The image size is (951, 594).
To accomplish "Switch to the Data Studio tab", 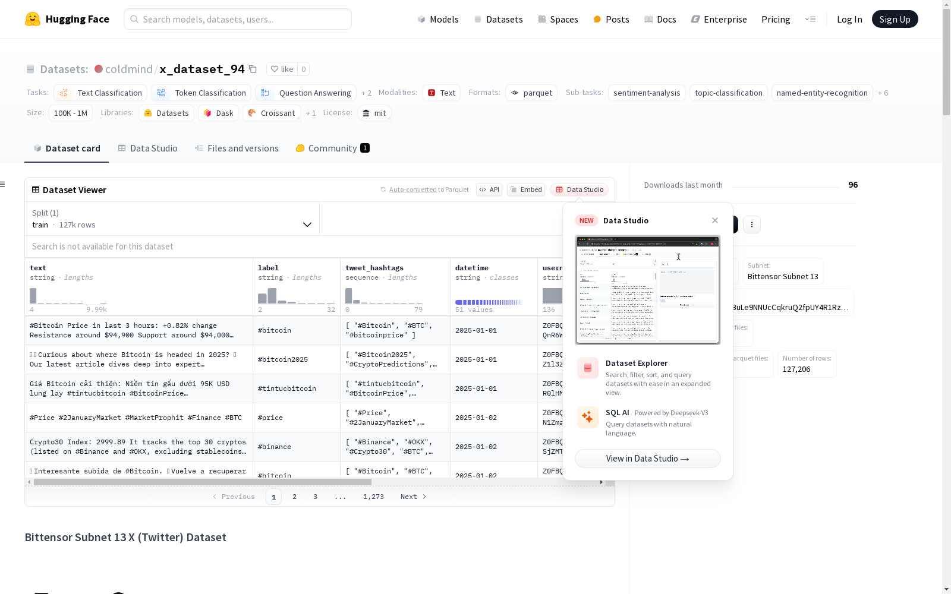I will [148, 148].
